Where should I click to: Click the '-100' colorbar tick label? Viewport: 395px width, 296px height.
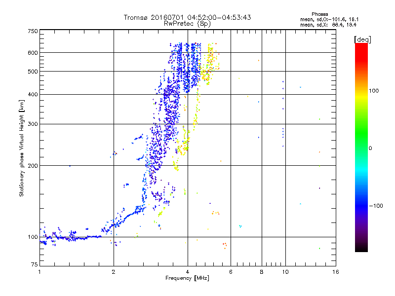coord(376,206)
